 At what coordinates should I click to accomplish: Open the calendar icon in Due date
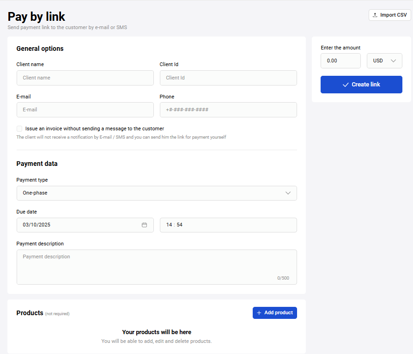pos(144,225)
